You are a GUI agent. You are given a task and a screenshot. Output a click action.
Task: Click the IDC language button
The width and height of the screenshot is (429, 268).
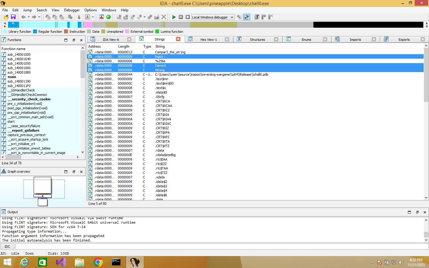7,247
